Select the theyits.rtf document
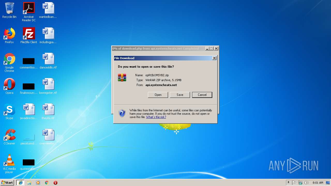Viewport: 331px width, 186px height. pos(48,112)
